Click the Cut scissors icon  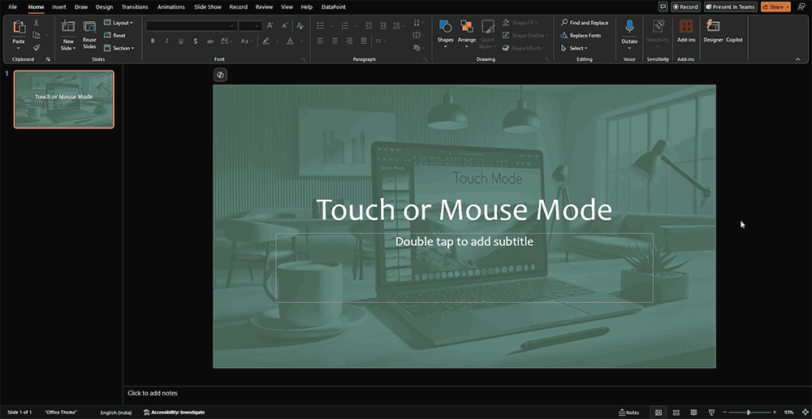(x=37, y=23)
